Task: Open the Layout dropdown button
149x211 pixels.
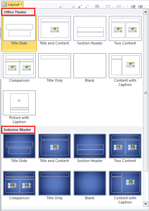Action: 12,5
